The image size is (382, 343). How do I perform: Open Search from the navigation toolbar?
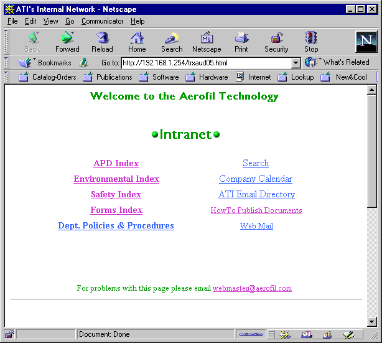tap(172, 41)
